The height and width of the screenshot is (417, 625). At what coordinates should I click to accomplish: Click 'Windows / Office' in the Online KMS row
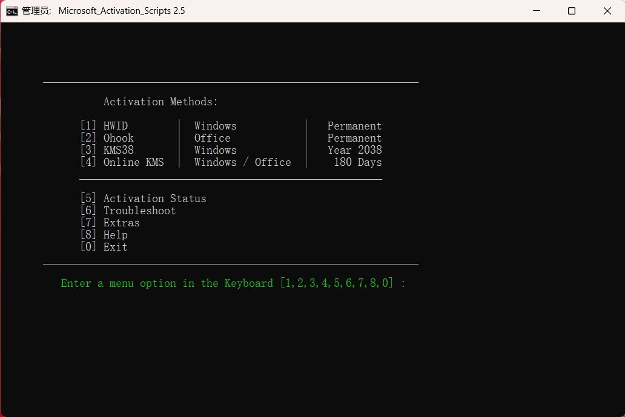coord(242,162)
